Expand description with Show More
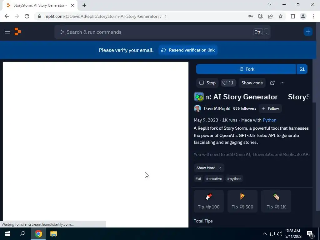This screenshot has height=240, width=320. pos(209,168)
